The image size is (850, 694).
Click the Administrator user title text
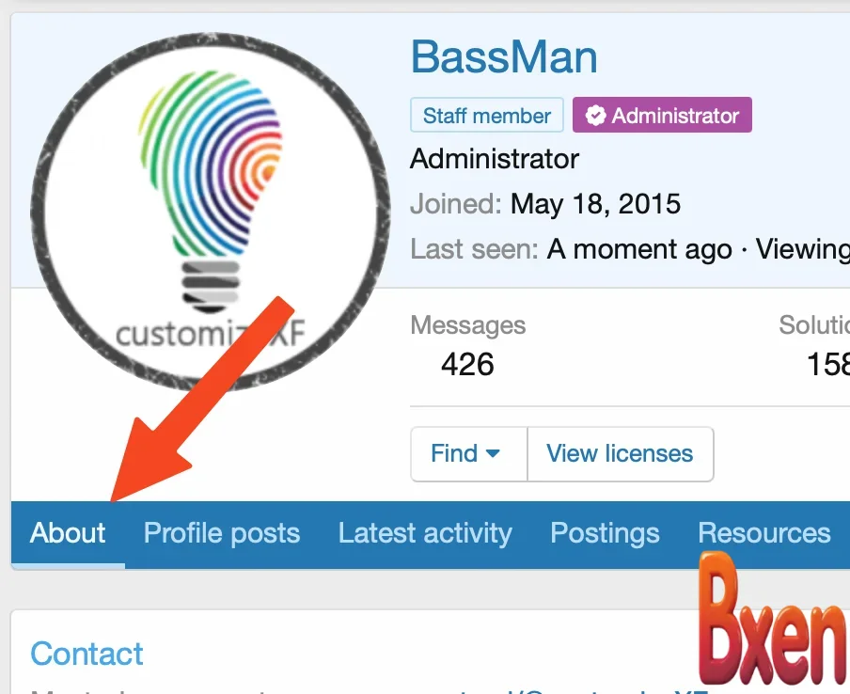pyautogui.click(x=495, y=159)
